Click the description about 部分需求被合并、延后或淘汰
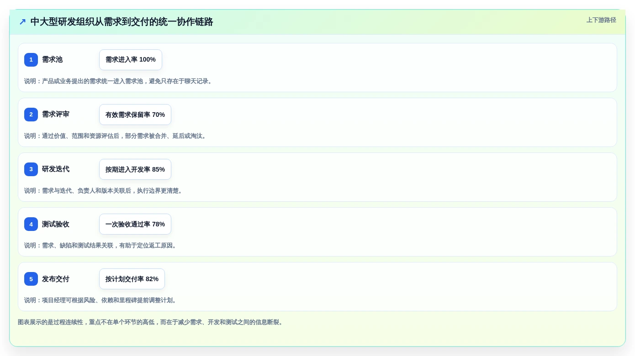Image resolution: width=635 pixels, height=356 pixels. 116,136
